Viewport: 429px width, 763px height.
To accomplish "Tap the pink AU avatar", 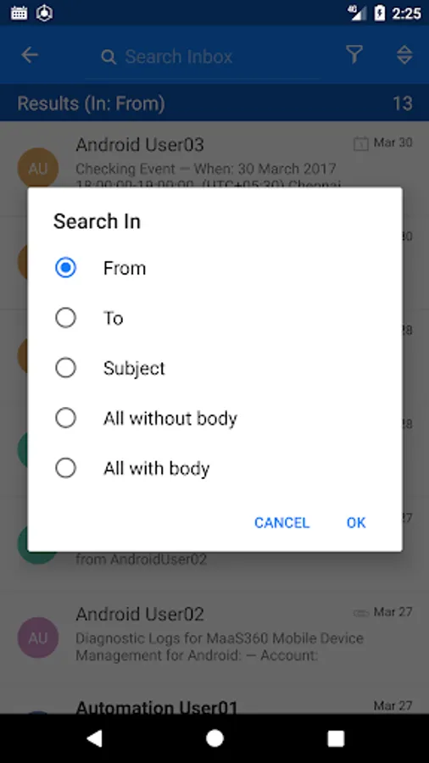I will point(38,638).
